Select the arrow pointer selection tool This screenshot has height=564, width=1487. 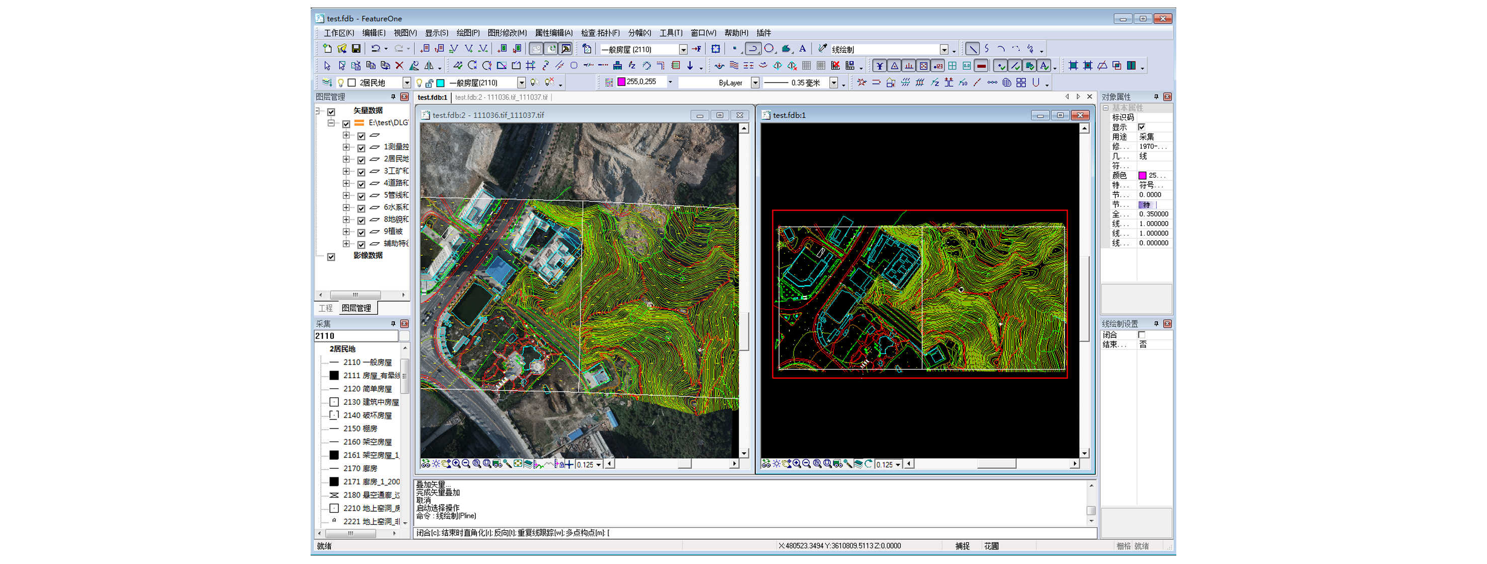point(327,66)
